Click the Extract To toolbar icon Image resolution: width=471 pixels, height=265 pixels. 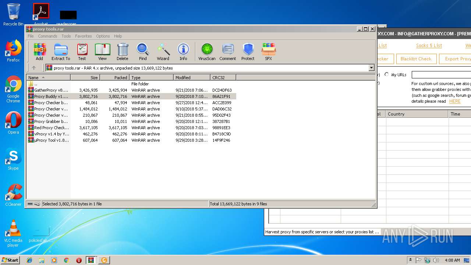[61, 52]
